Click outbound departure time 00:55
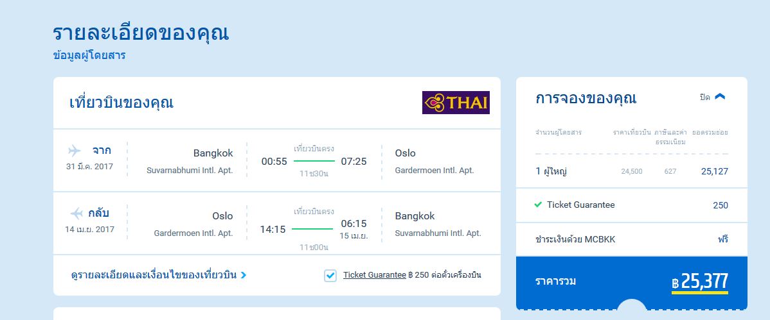 click(274, 161)
